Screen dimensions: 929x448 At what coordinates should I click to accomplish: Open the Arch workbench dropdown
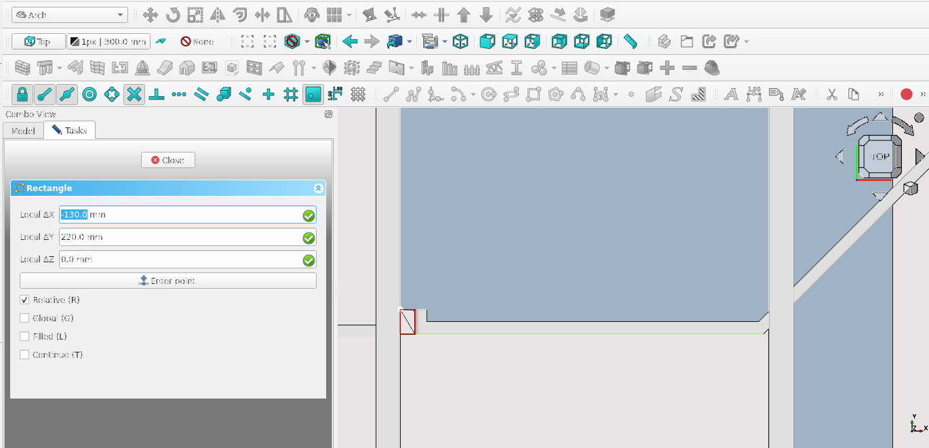[x=69, y=14]
